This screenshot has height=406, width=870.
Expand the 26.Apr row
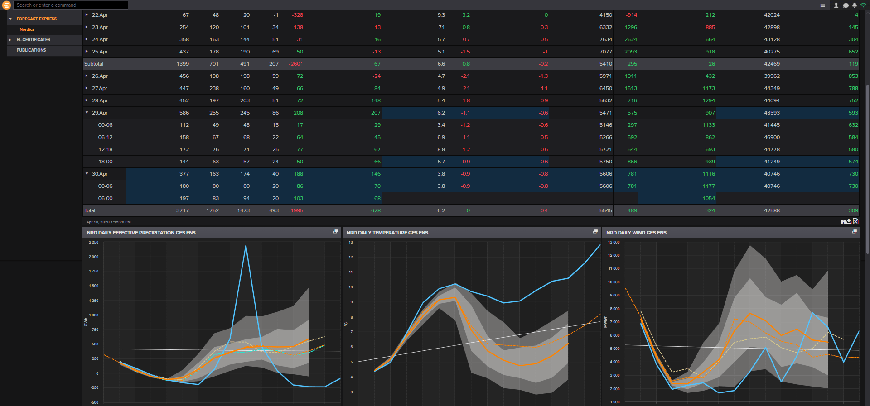pos(87,76)
